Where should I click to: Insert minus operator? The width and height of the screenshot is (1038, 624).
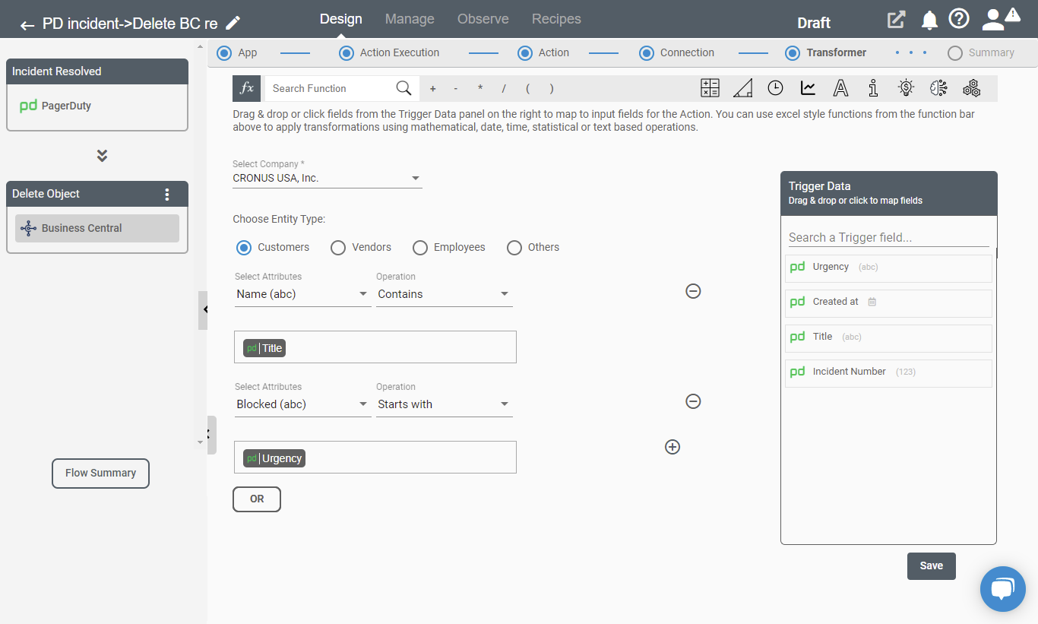click(456, 89)
